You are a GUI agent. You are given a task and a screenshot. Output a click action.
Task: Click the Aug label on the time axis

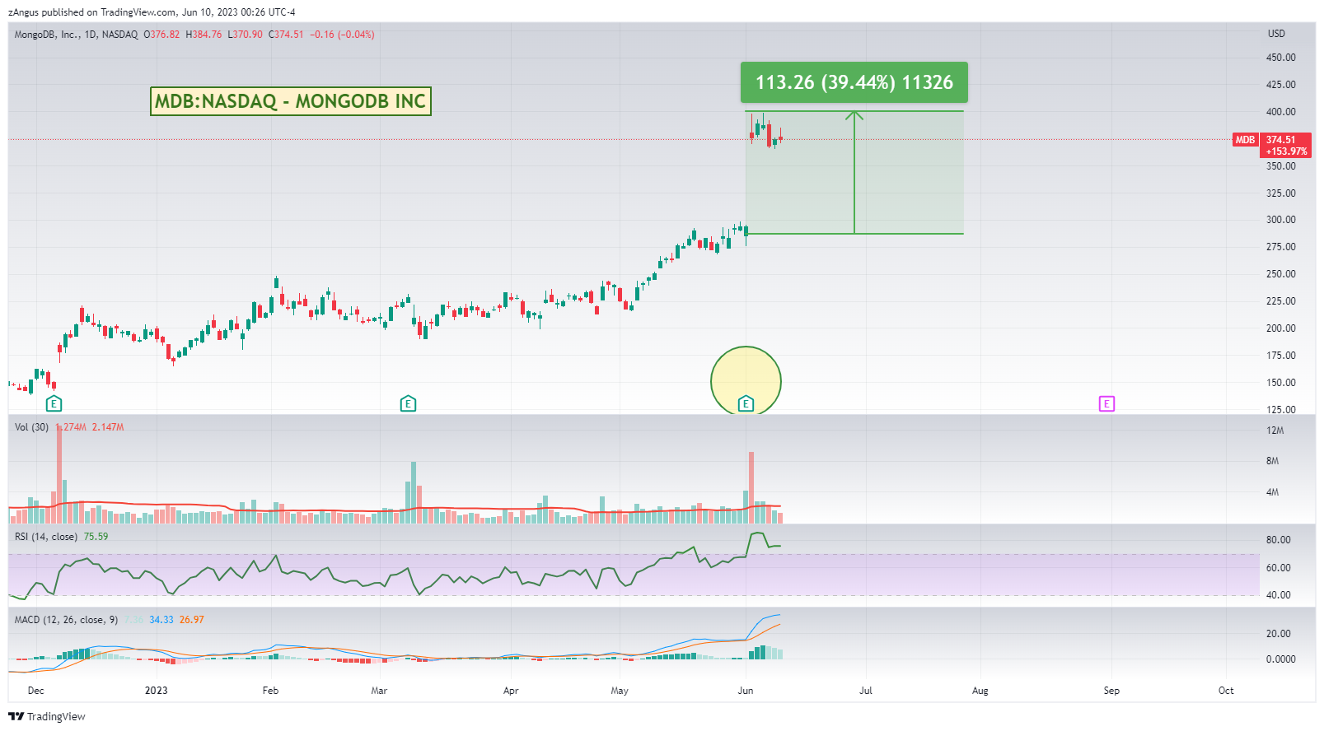(x=980, y=691)
